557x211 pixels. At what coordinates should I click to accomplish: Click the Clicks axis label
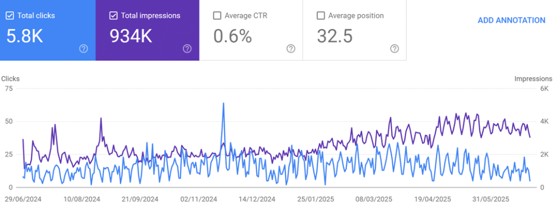[10, 79]
